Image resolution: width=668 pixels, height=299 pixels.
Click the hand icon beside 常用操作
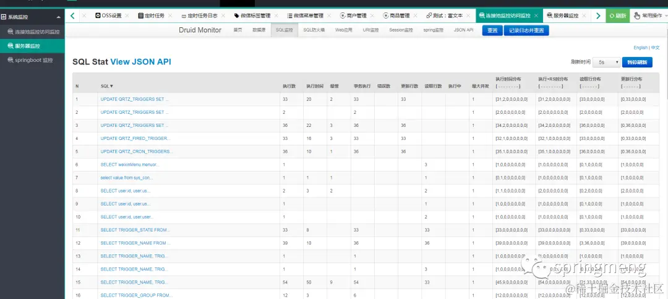(x=637, y=15)
